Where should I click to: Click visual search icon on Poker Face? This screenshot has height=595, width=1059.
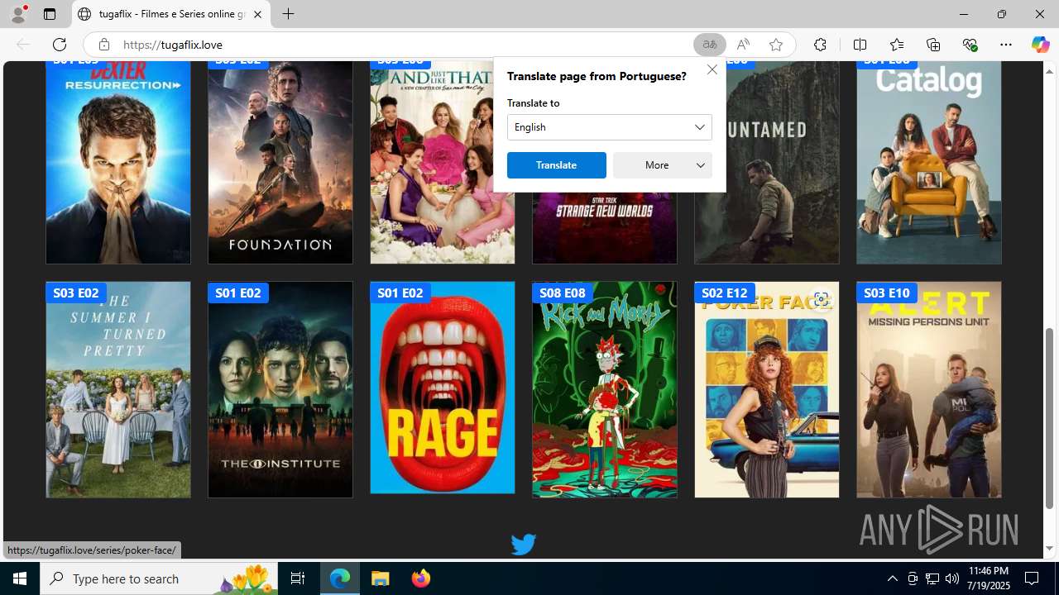point(821,299)
